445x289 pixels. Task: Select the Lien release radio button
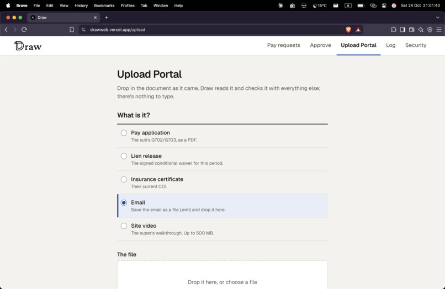coord(124,156)
